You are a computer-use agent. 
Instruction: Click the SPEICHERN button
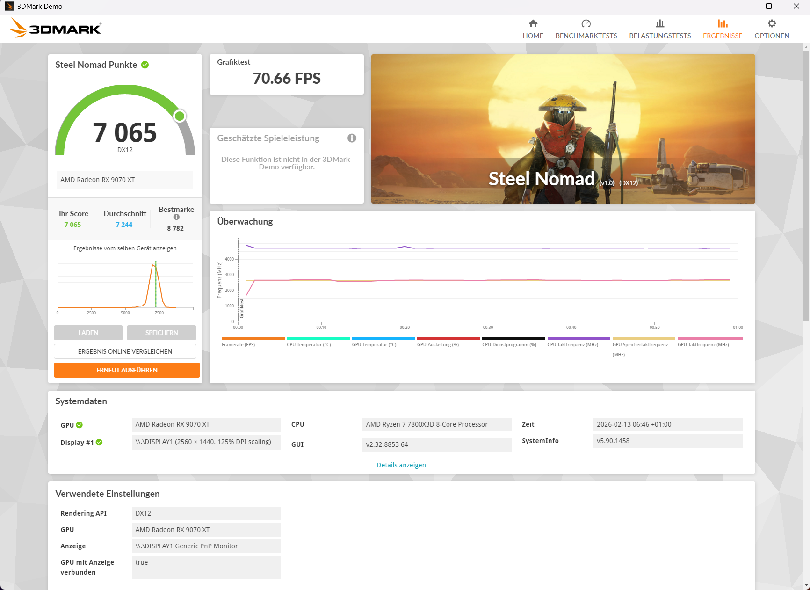coord(161,333)
